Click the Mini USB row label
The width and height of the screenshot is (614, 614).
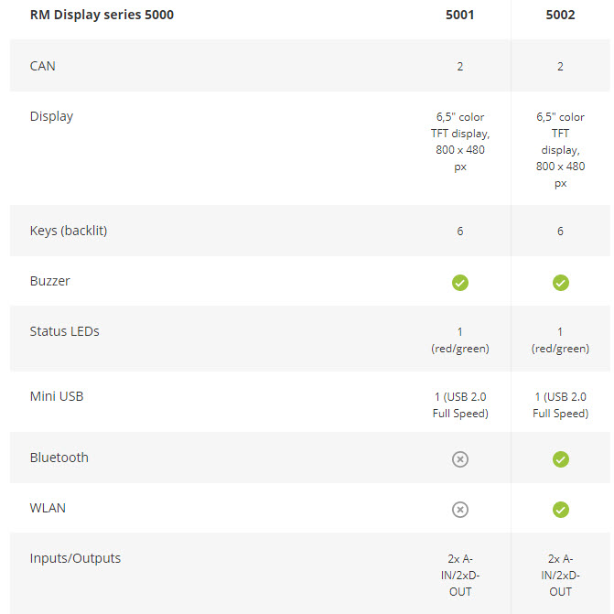coord(57,396)
